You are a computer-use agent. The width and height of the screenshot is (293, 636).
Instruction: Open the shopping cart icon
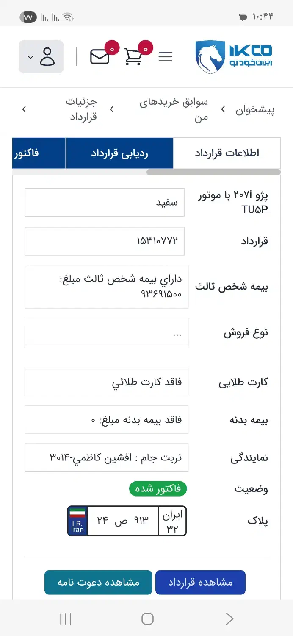(133, 56)
